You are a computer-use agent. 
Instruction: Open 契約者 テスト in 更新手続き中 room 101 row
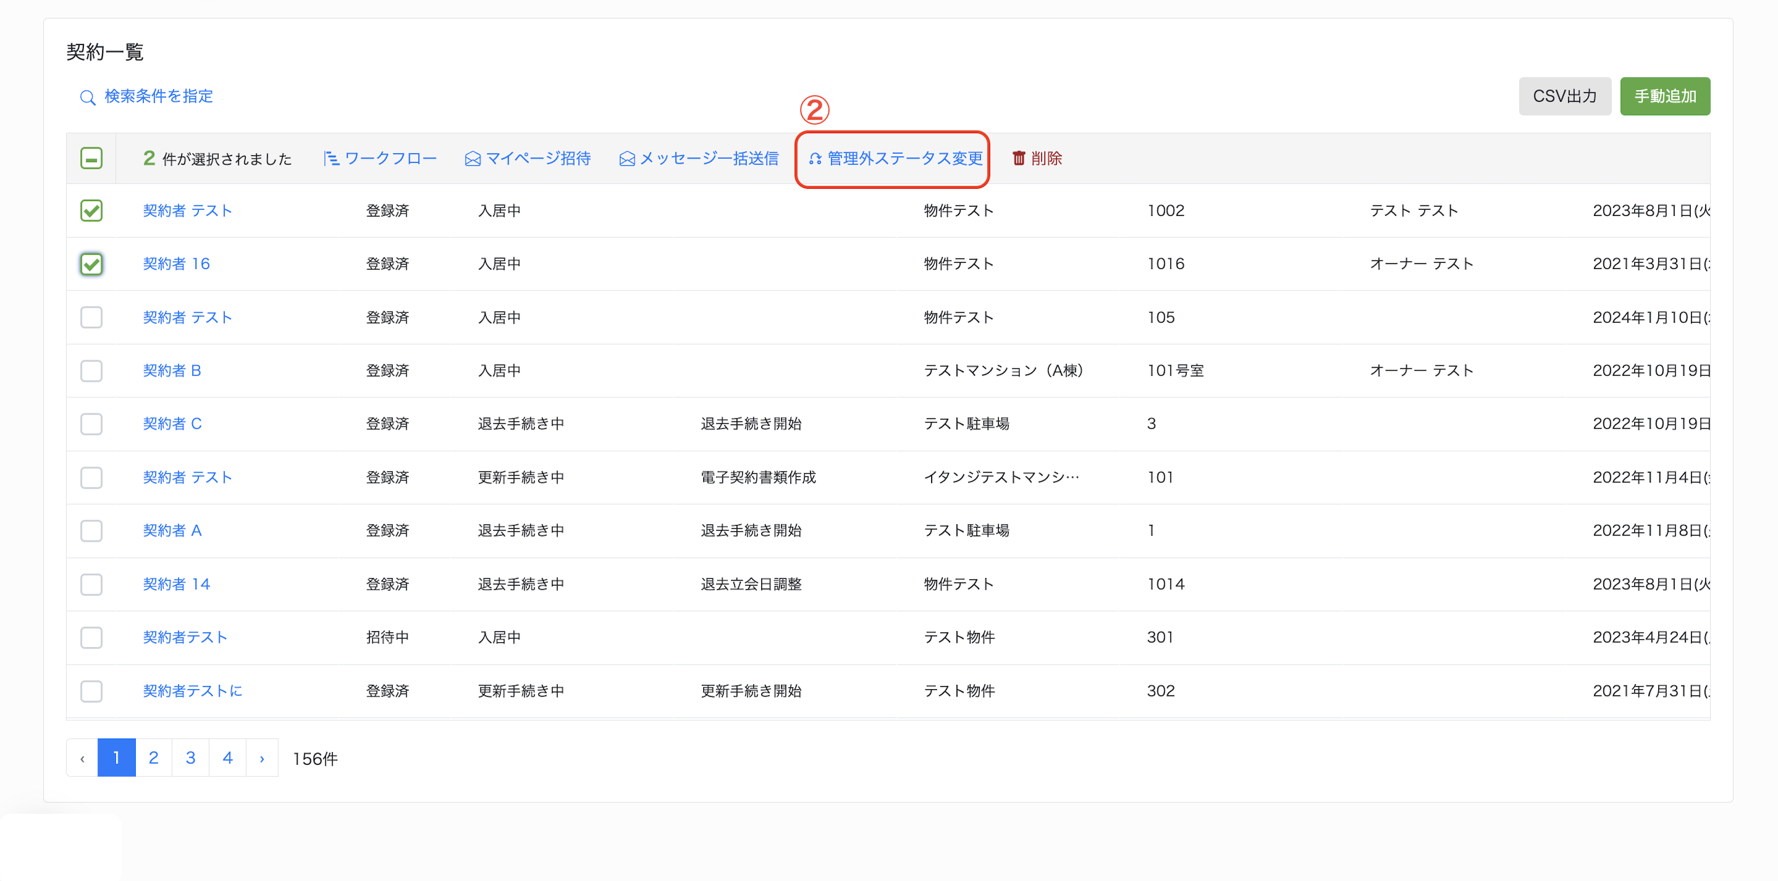(x=187, y=478)
